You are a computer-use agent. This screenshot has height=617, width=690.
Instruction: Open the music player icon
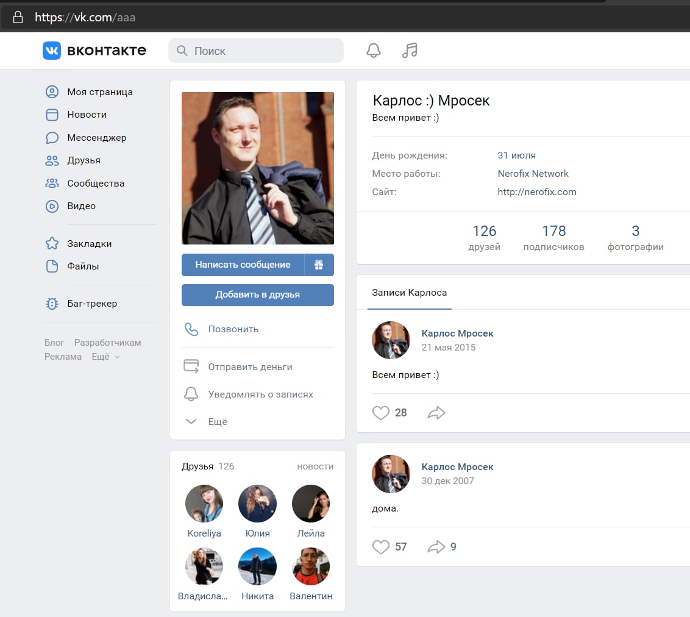(x=410, y=51)
